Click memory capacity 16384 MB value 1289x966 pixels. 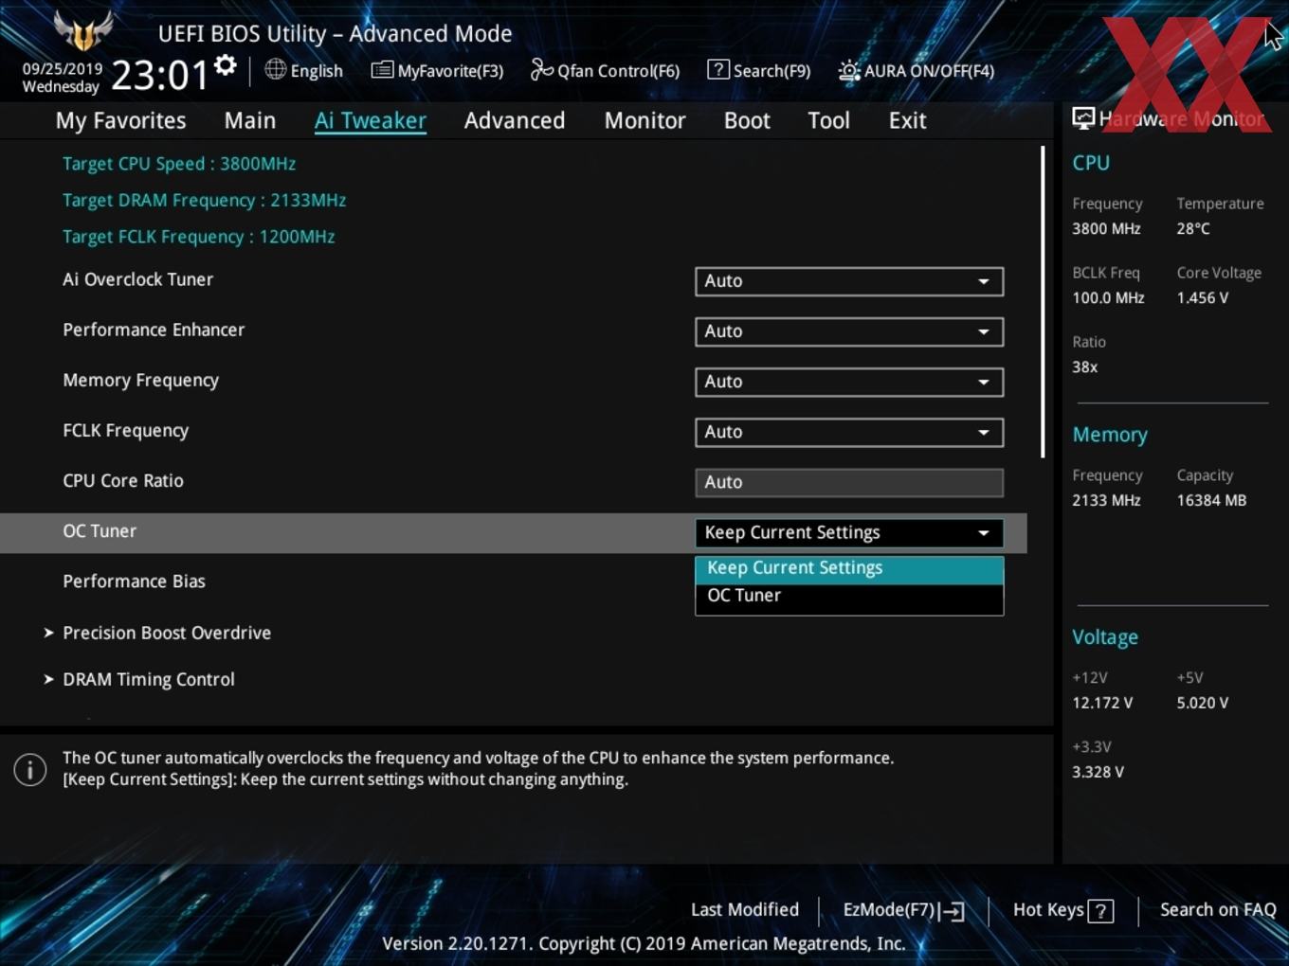1211,501
